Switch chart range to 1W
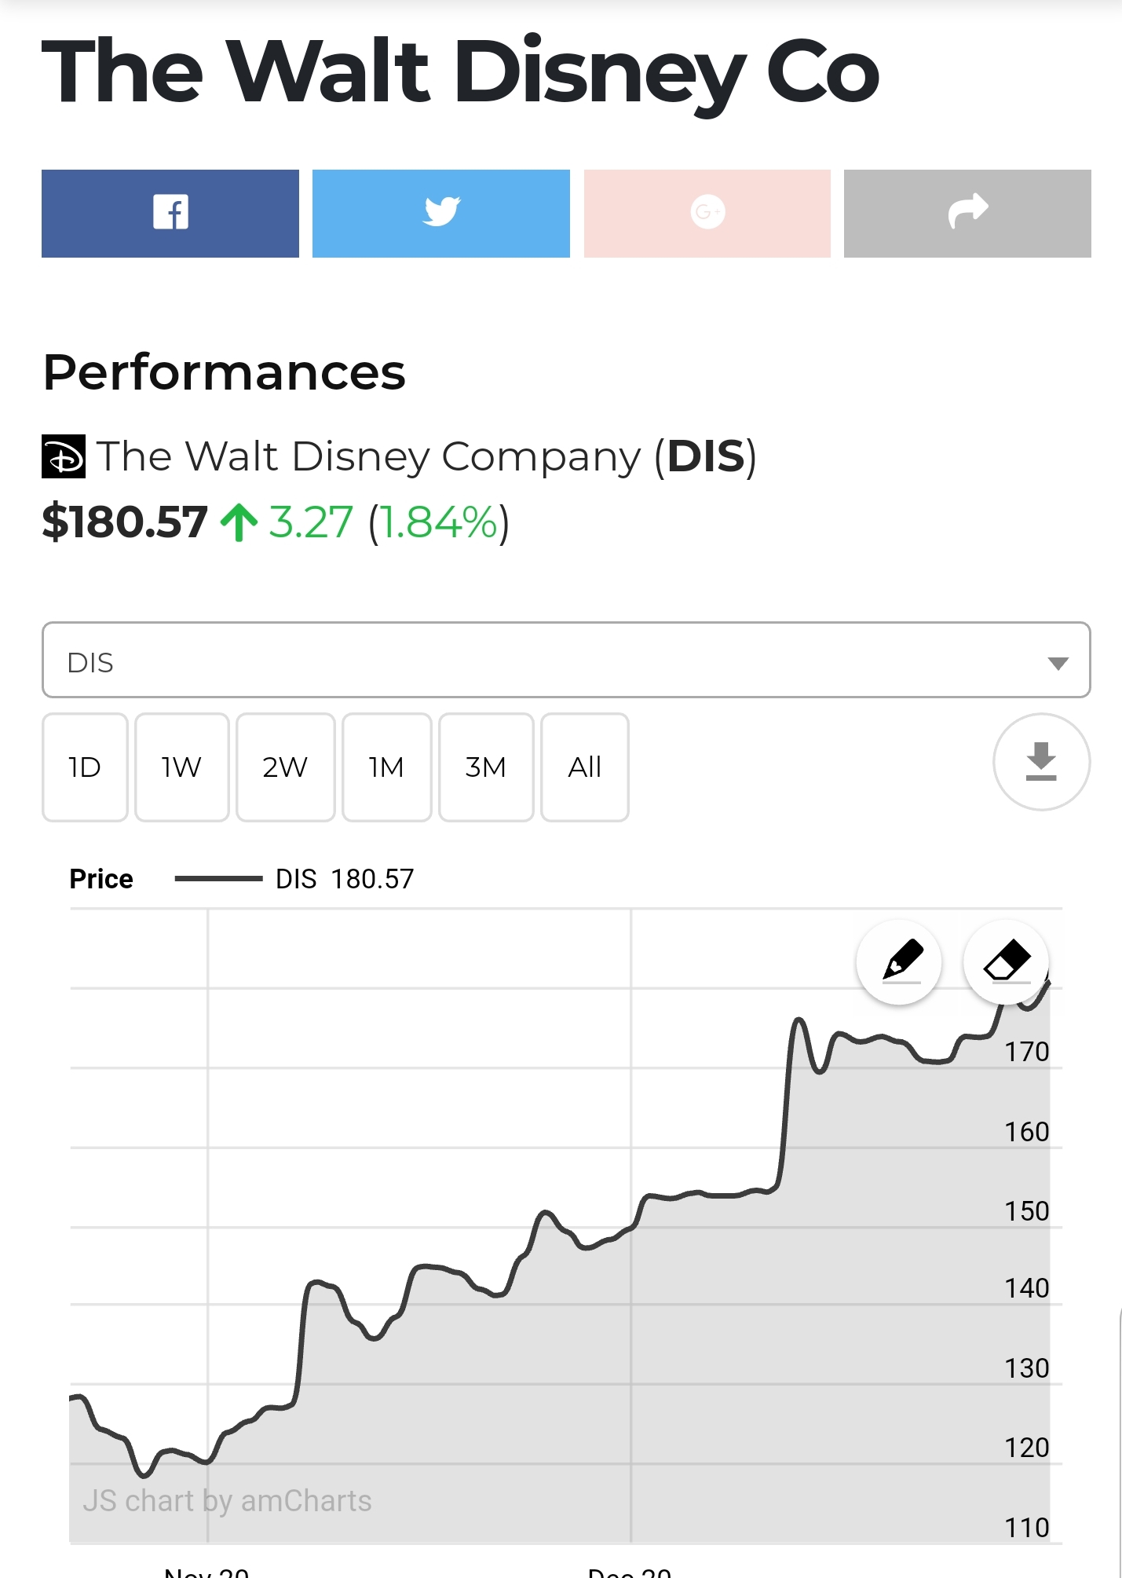Screen dimensions: 1122x1578 pos(181,767)
